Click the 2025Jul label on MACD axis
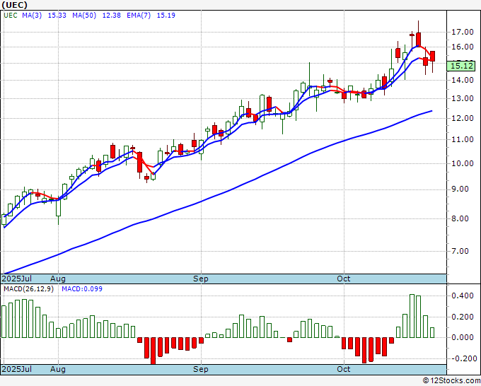 click(x=17, y=369)
